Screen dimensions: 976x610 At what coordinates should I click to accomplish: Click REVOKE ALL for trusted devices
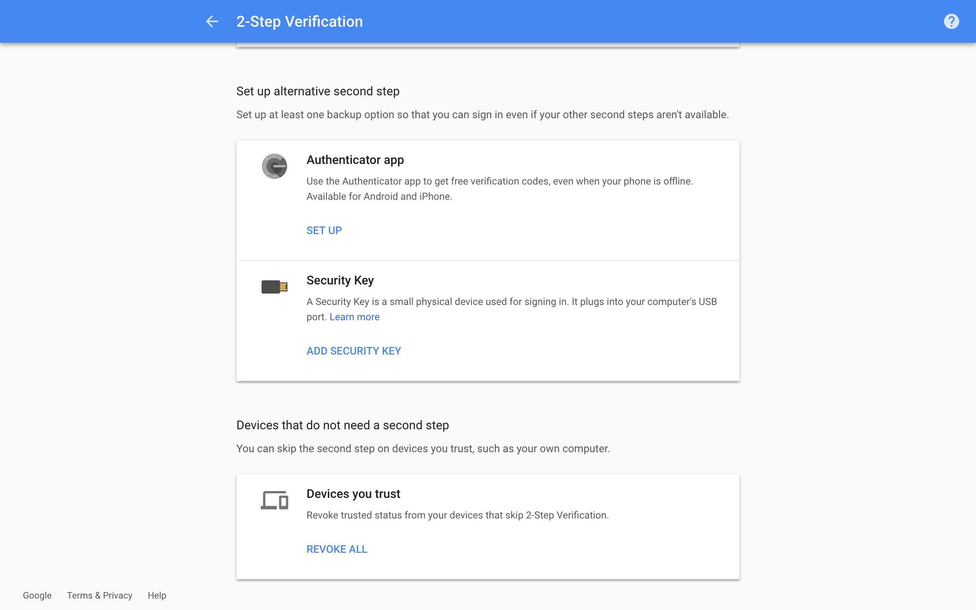337,549
